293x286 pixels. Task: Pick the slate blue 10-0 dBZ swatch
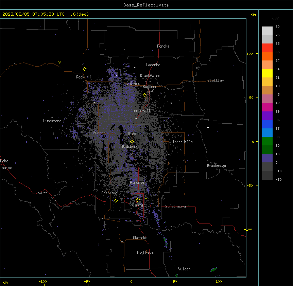(267, 158)
